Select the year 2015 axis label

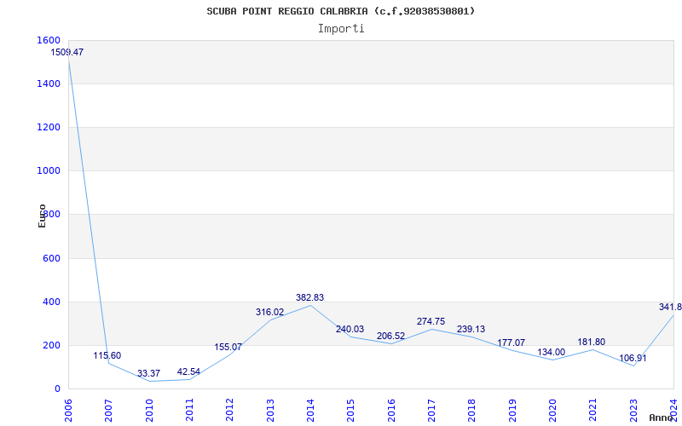(350, 411)
